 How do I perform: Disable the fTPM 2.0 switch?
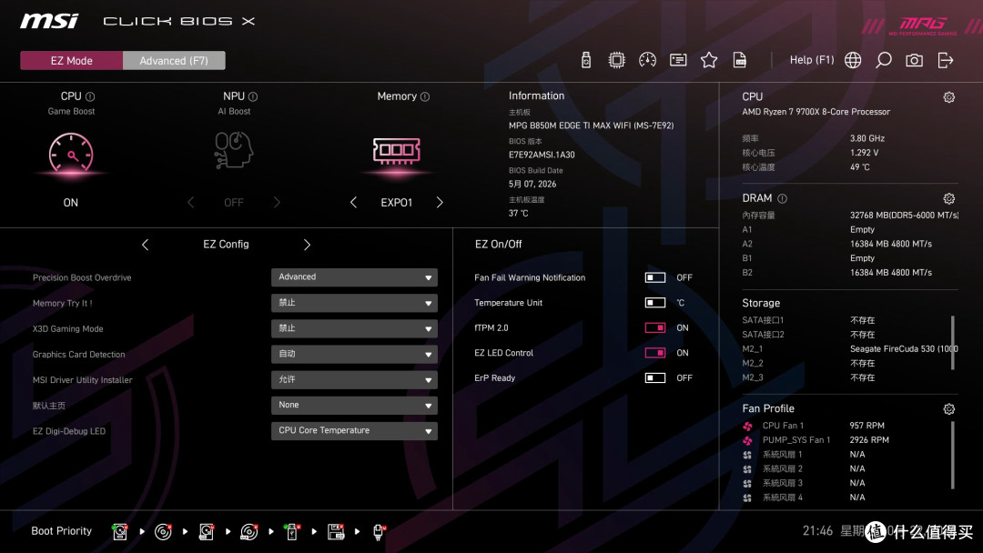point(655,327)
